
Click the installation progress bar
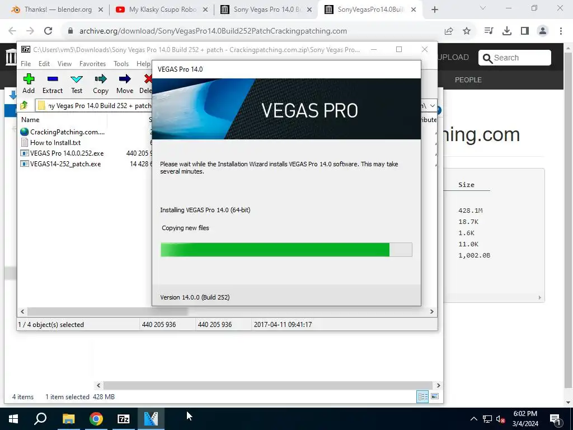tap(286, 249)
